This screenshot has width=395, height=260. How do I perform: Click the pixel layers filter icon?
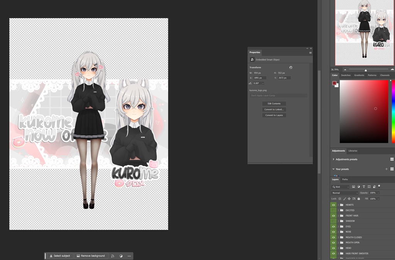click(354, 187)
